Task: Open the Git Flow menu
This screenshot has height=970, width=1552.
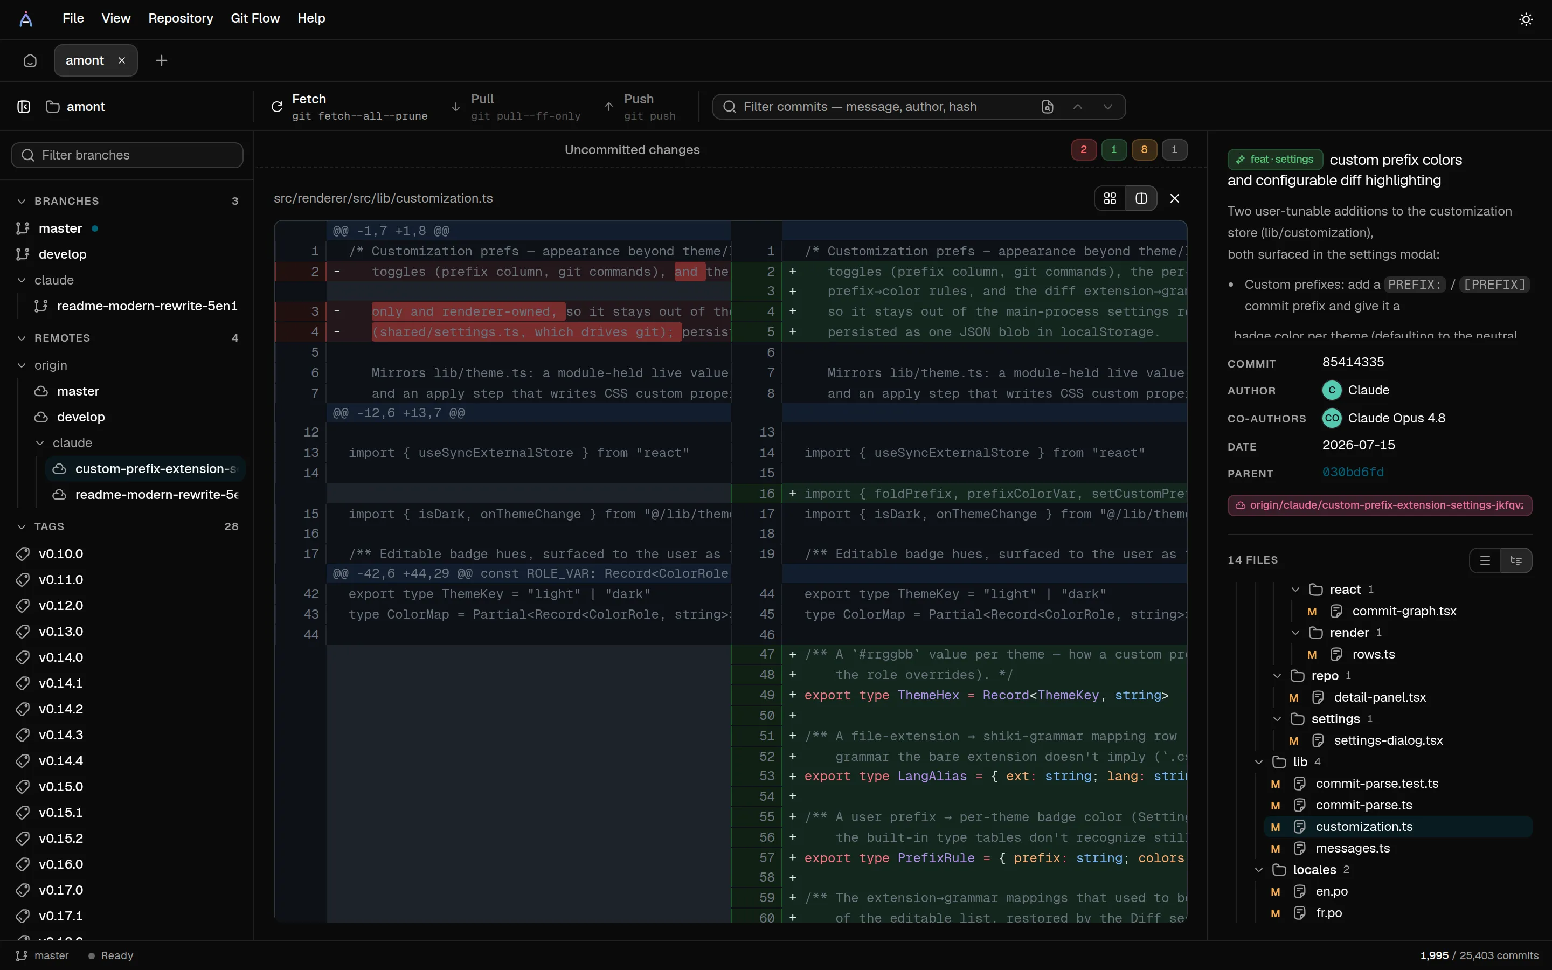Action: point(255,19)
